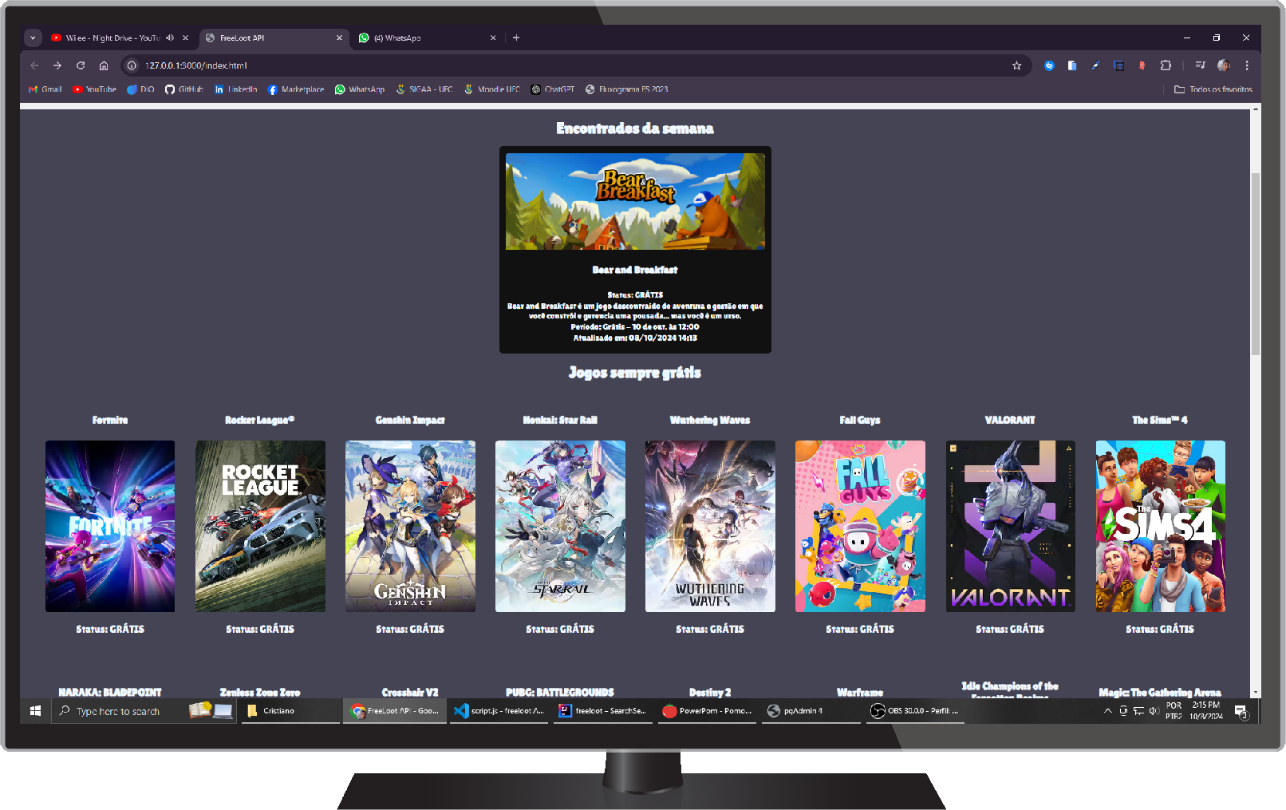Image resolution: width=1286 pixels, height=810 pixels.
Task: Click the Warframe game title
Action: click(x=860, y=692)
